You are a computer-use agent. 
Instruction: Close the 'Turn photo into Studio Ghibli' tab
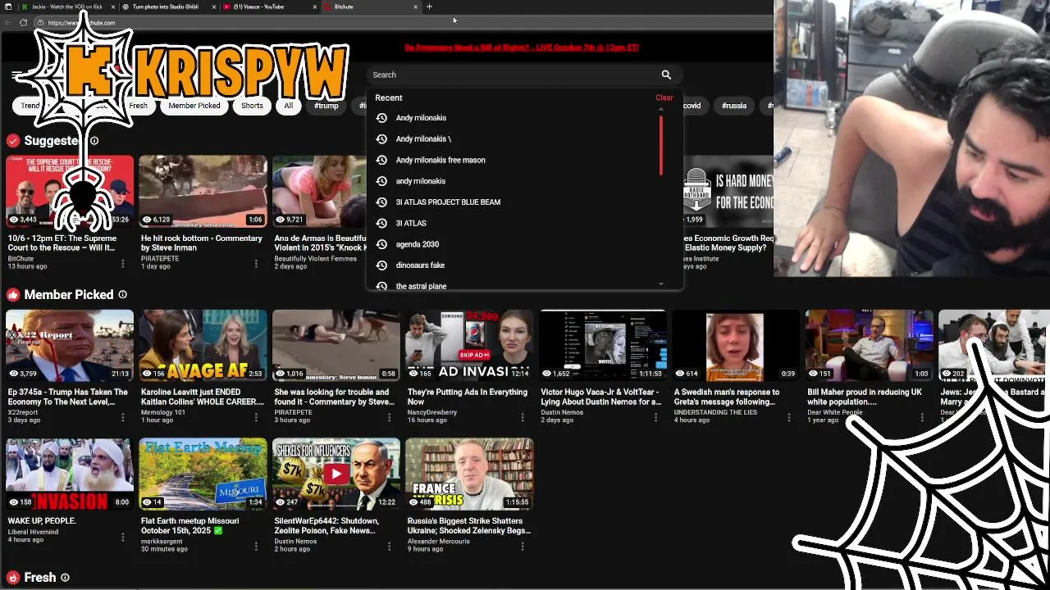(214, 7)
